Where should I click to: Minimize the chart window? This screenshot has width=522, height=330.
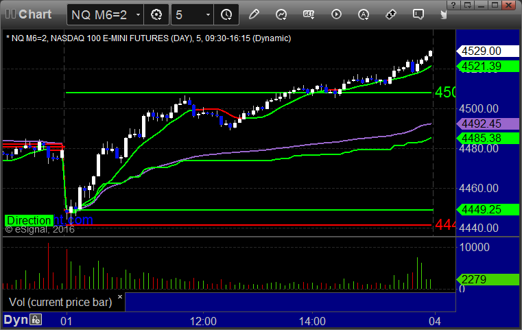pyautogui.click(x=481, y=5)
